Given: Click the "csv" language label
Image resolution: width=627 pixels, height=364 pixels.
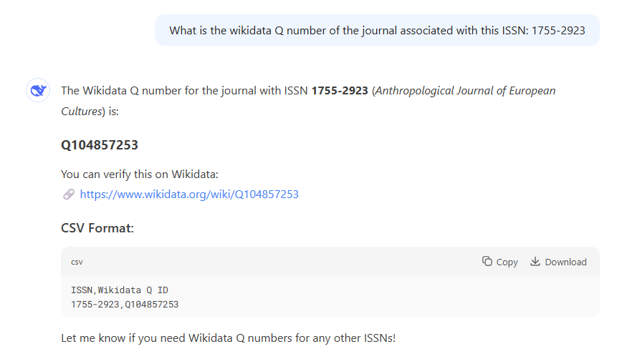Looking at the screenshot, I should (77, 262).
